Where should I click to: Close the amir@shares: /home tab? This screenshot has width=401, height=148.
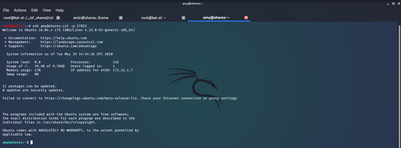click(x=121, y=18)
